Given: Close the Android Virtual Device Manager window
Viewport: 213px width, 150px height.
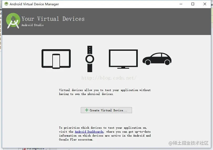Looking at the screenshot, I should coord(205,4).
